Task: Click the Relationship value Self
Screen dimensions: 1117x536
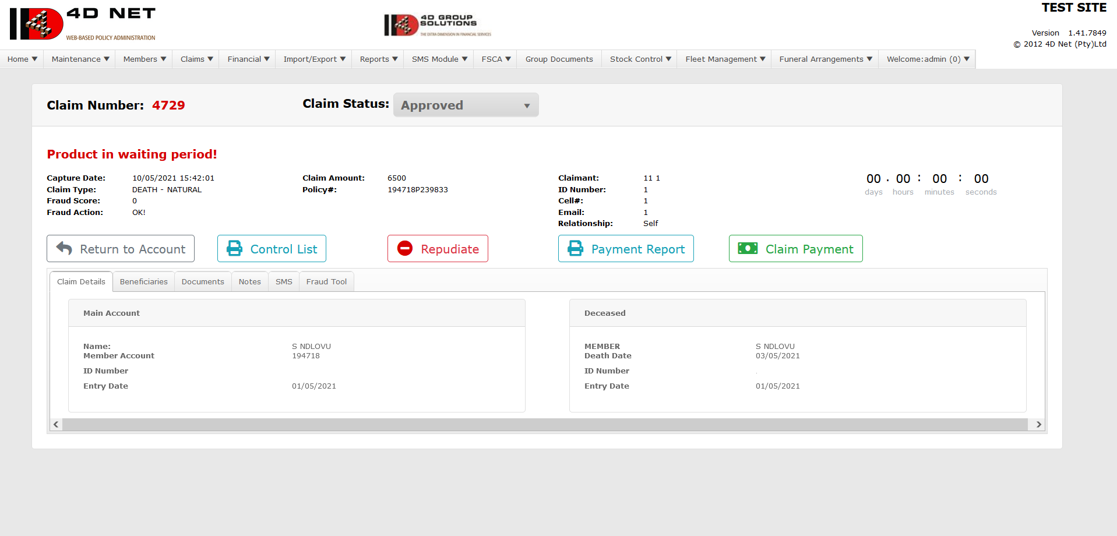Action: [x=651, y=224]
